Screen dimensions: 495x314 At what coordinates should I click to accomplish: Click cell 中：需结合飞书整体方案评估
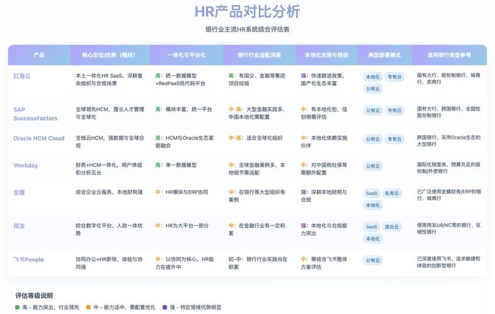[x=324, y=263]
